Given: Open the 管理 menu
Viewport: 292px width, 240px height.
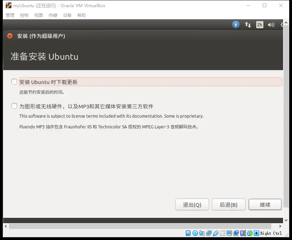Looking at the screenshot, I should (x=10, y=15).
